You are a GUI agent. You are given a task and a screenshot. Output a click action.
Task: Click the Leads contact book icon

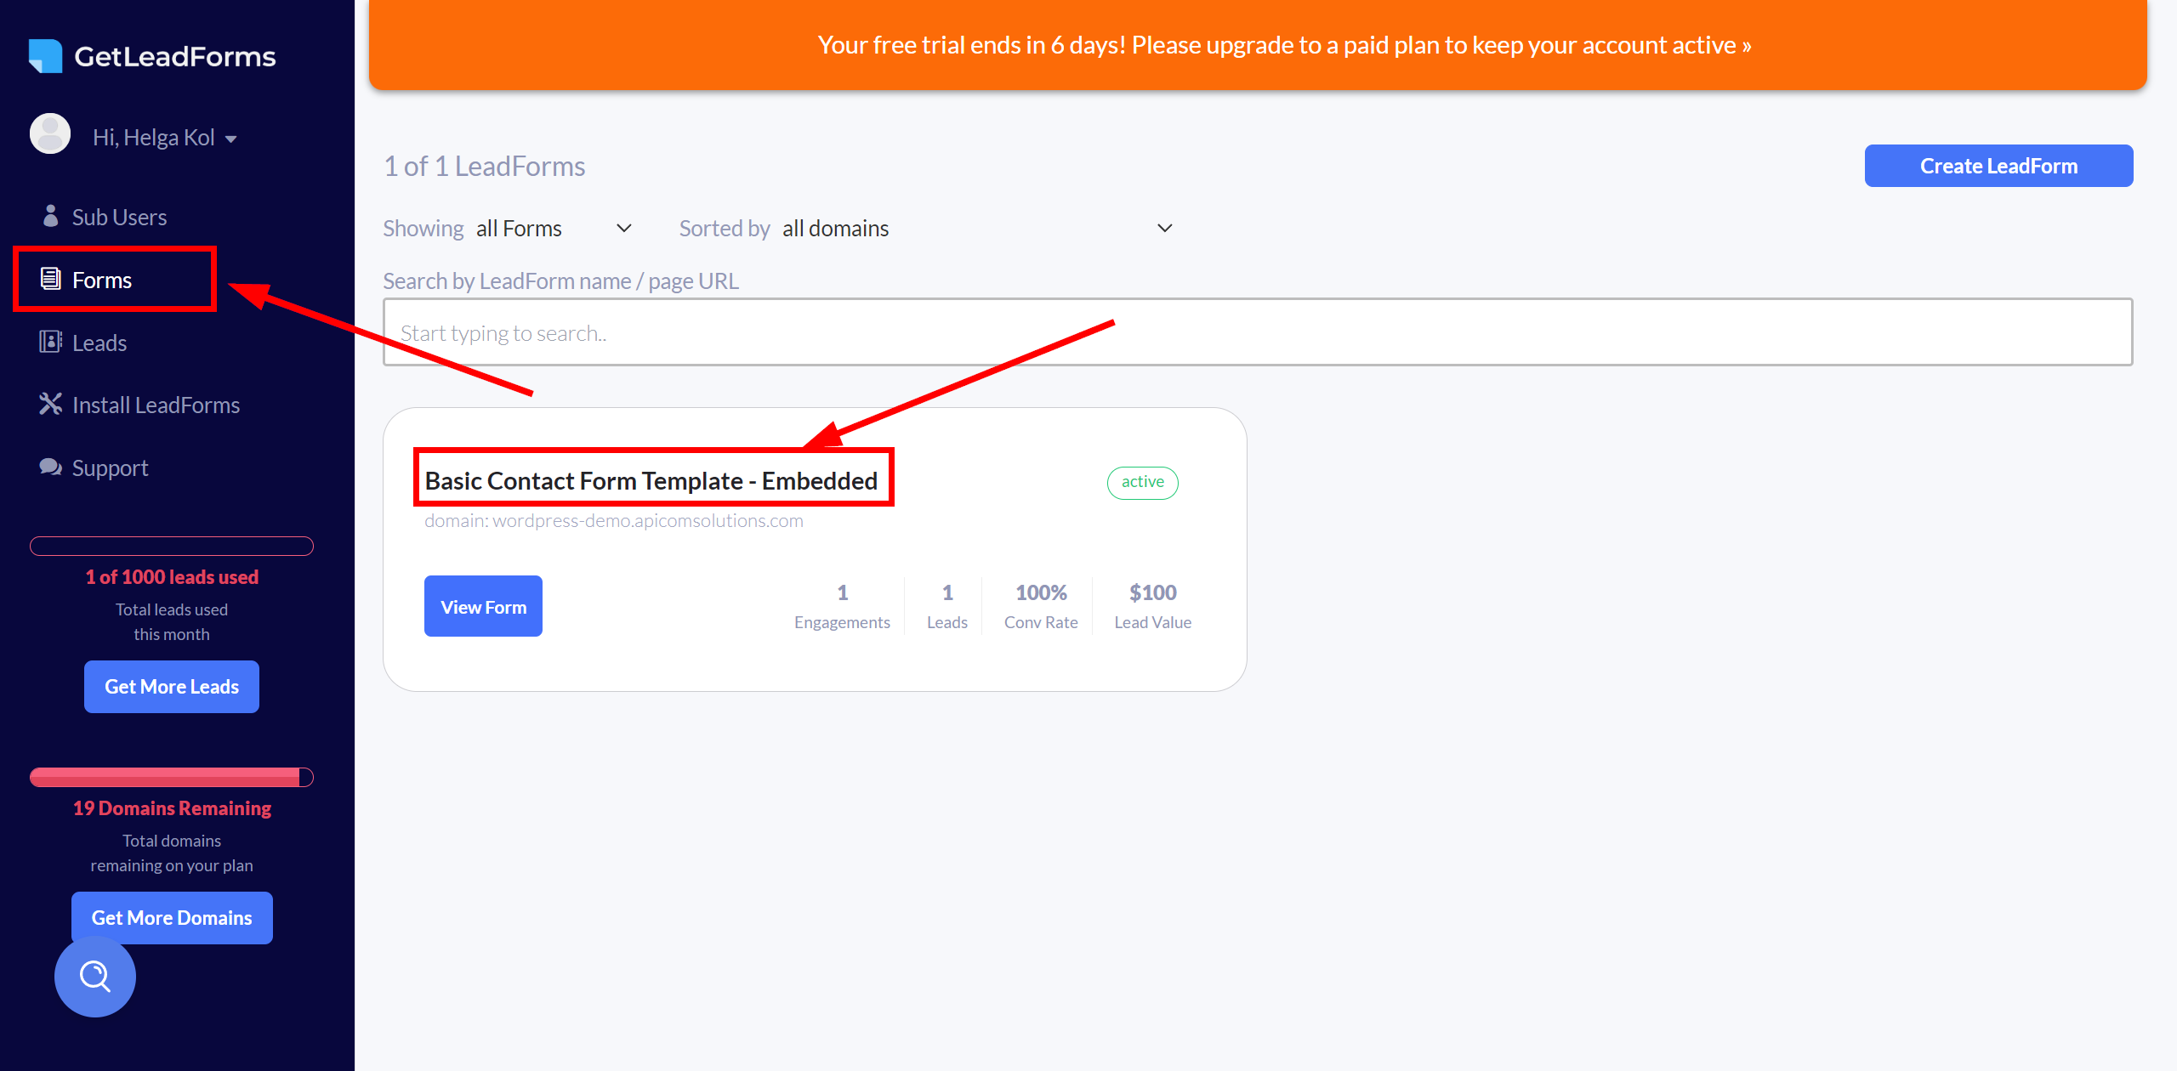coord(51,342)
